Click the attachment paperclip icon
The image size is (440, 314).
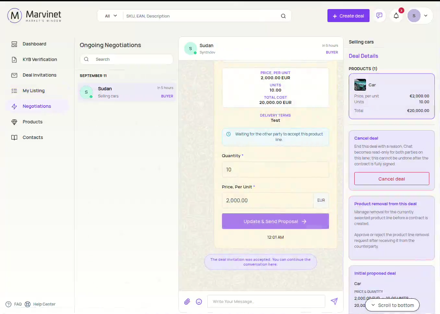point(187,302)
